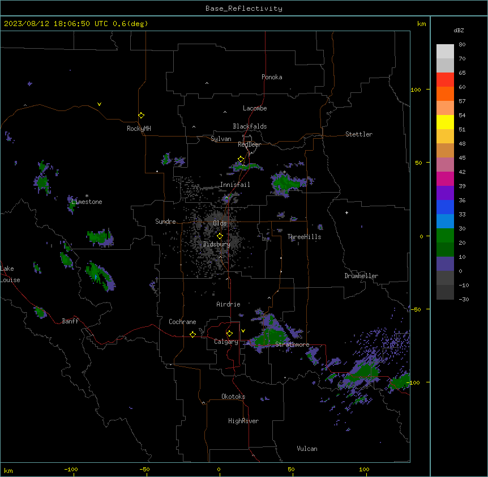Click the Sundre city label

pyautogui.click(x=165, y=222)
